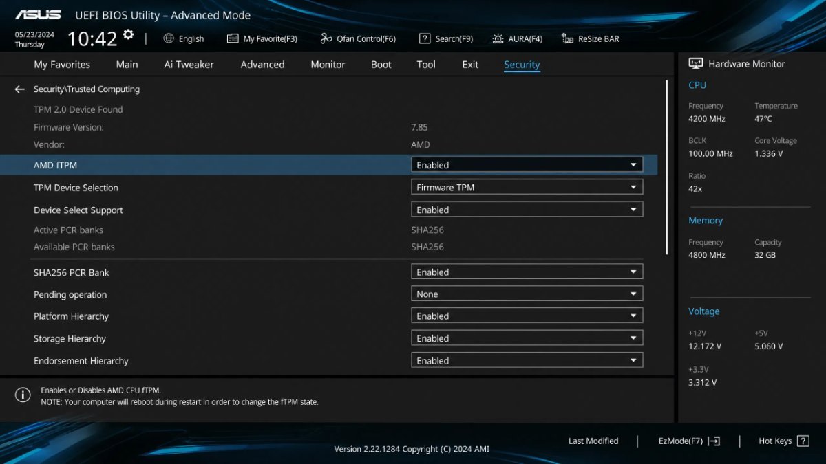Click AURA(F4) label

(525, 39)
